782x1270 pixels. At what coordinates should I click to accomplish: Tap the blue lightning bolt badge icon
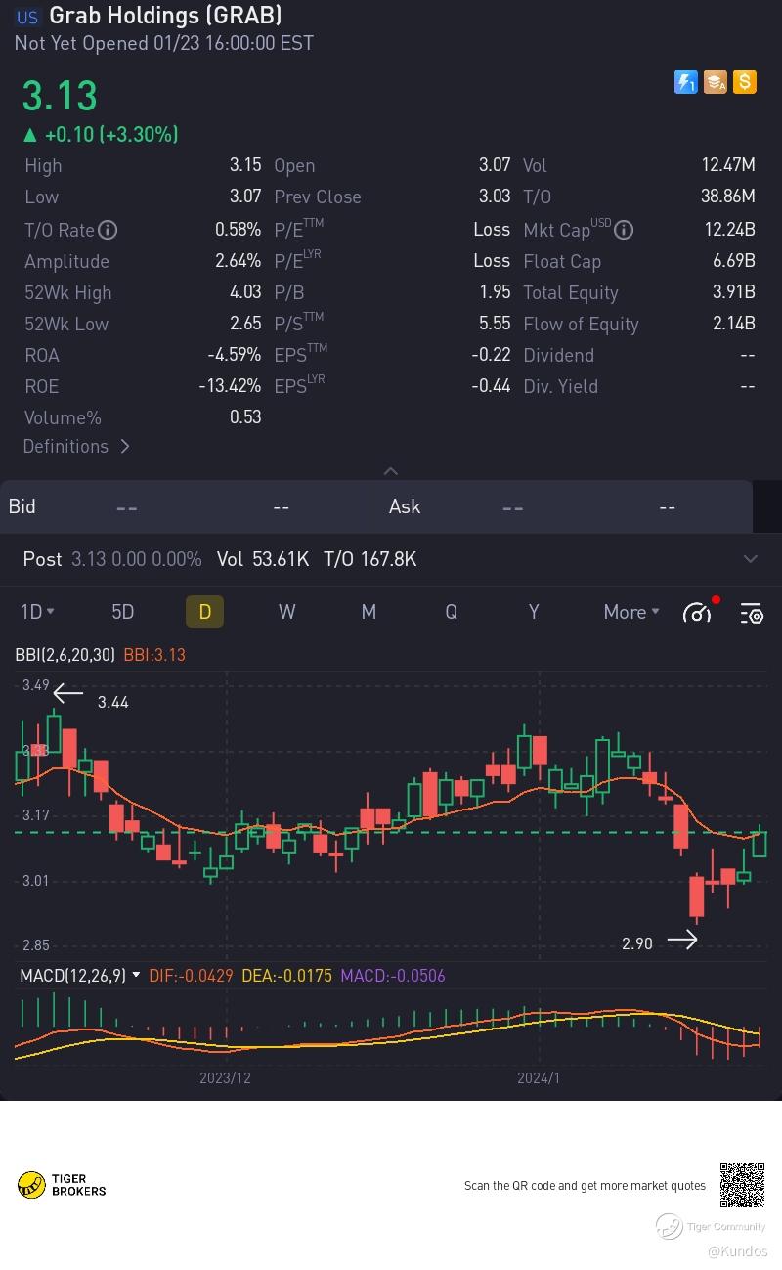[686, 82]
